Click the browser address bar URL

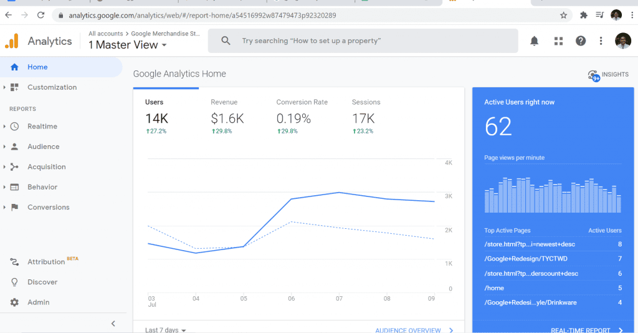[202, 16]
